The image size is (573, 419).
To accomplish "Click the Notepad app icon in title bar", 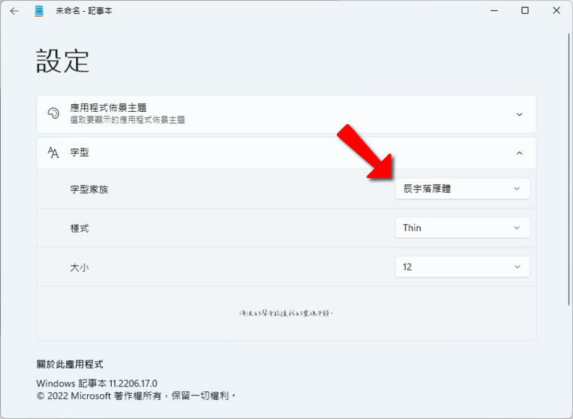I will pyautogui.click(x=39, y=11).
